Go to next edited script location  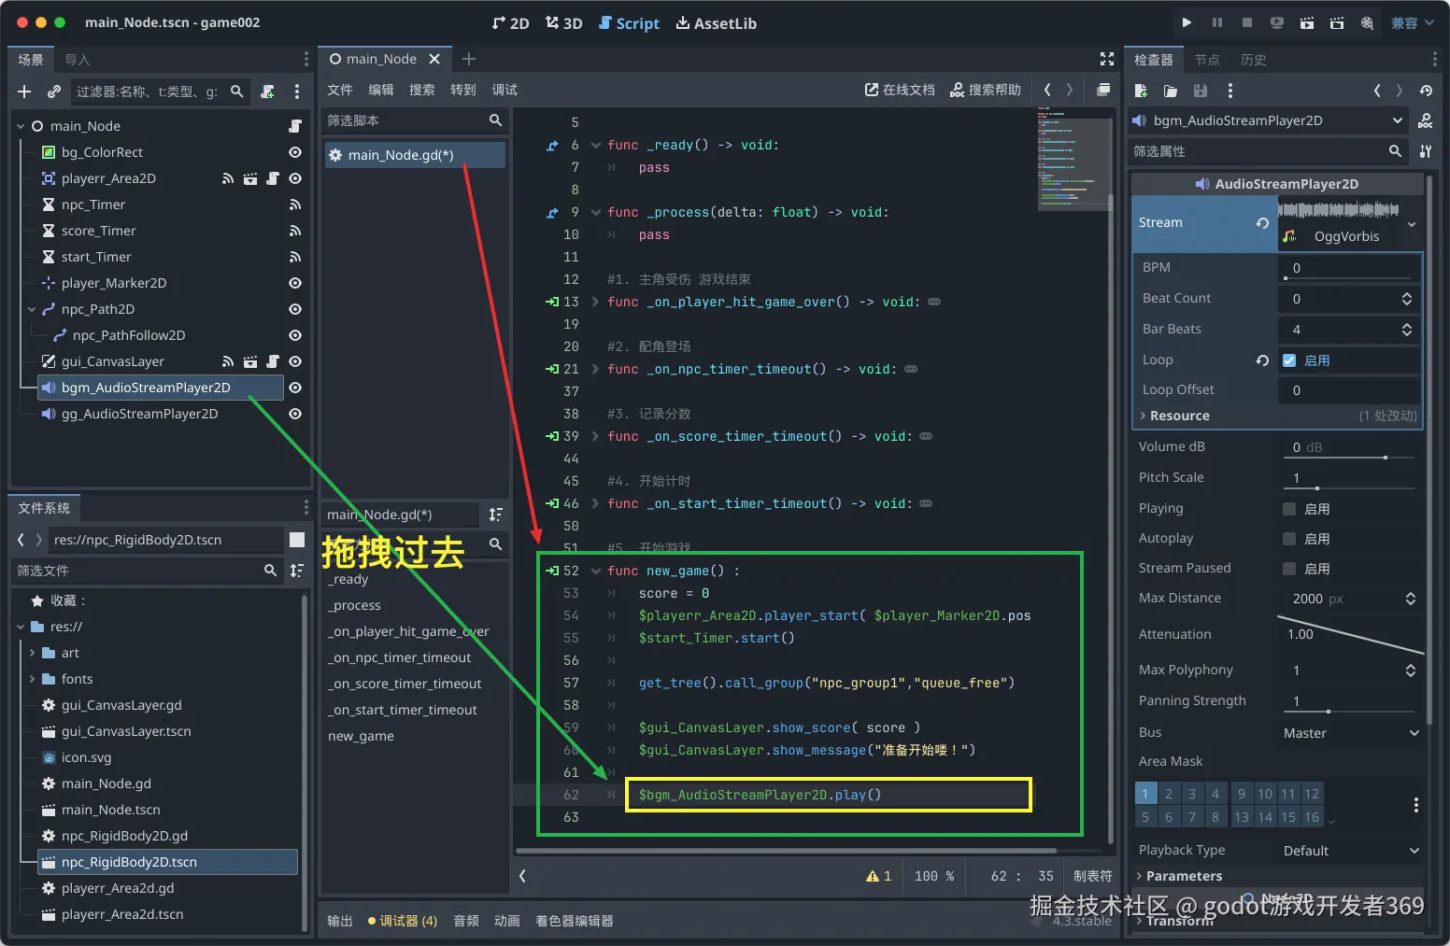click(1070, 90)
